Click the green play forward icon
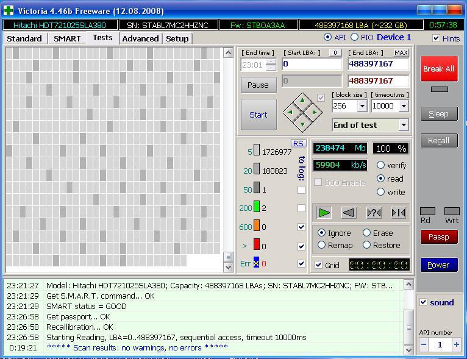Screen dimensions: 467x359 click(324, 212)
